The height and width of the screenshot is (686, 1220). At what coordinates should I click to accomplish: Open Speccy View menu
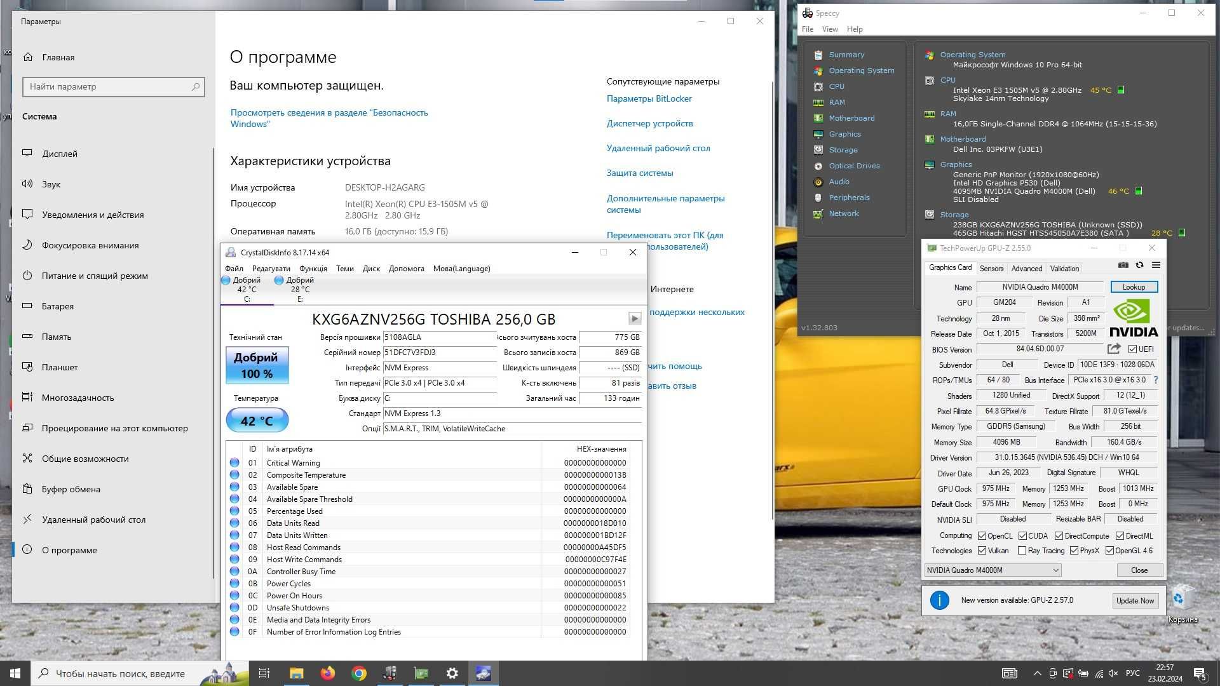(x=830, y=29)
